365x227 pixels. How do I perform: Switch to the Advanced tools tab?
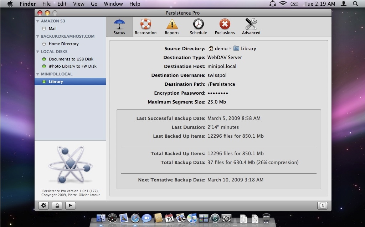[251, 27]
